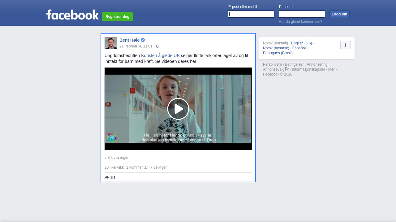The image size is (396, 222).
Task: Click the Del share arrow icon
Action: pyautogui.click(x=107, y=177)
